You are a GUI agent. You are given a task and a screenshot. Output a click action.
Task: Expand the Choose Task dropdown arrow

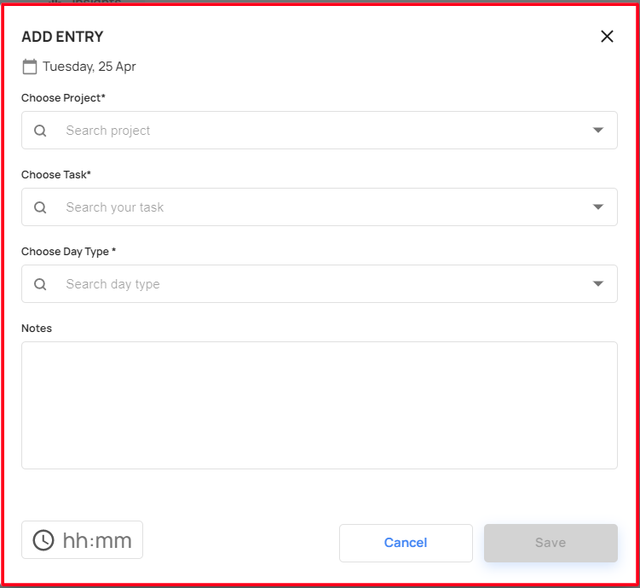click(598, 207)
